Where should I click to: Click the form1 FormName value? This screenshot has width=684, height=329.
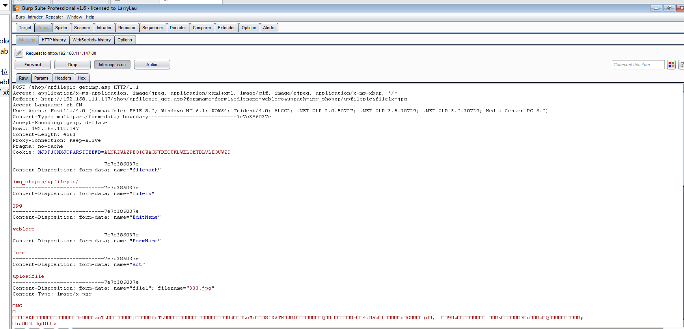pyautogui.click(x=21, y=253)
